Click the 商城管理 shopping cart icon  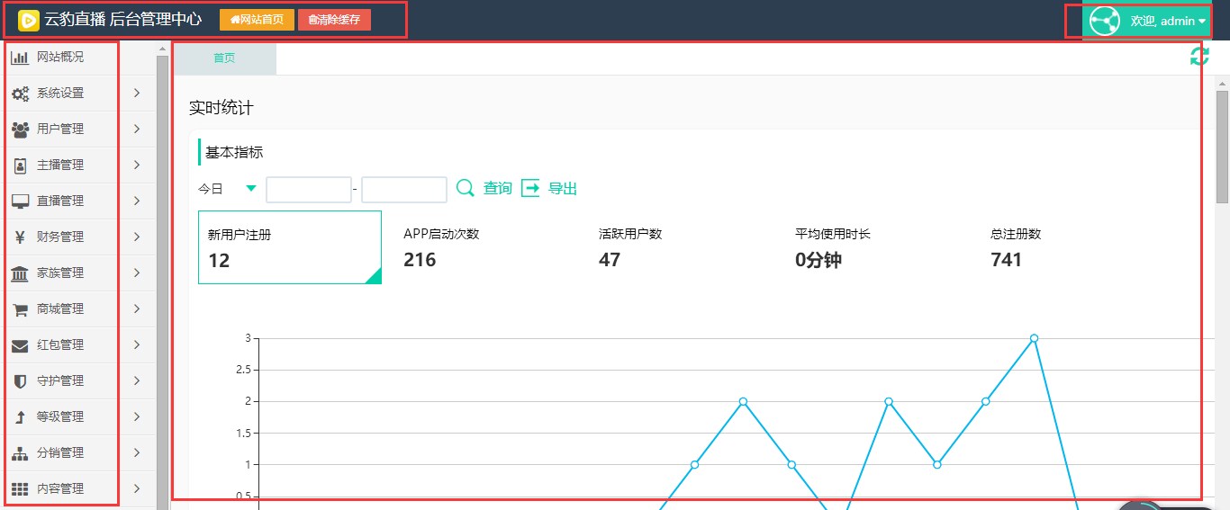pos(20,309)
